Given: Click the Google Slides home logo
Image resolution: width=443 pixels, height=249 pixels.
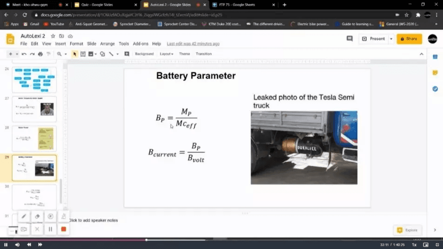Looking at the screenshot, I should [10, 39].
